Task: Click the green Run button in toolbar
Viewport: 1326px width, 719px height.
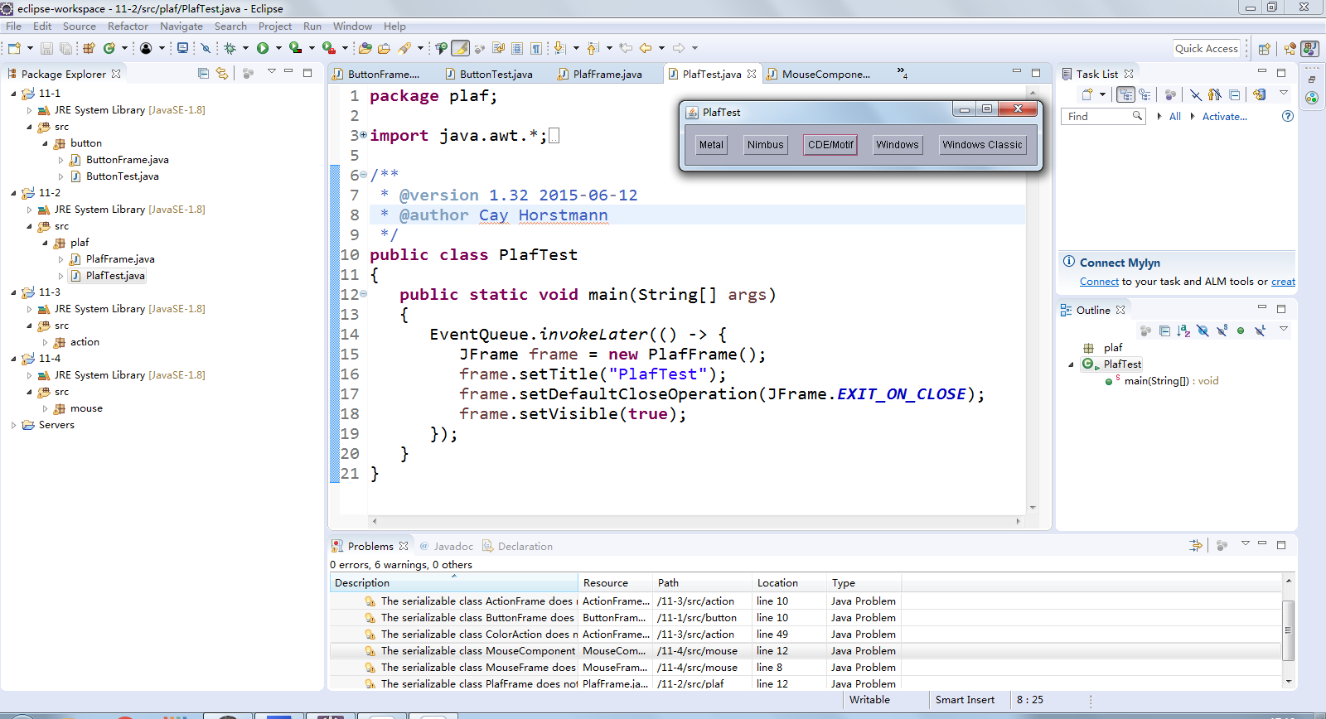Action: tap(263, 48)
